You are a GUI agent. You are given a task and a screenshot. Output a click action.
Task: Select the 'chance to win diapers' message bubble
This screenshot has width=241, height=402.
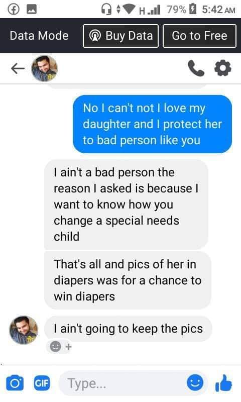128,280
